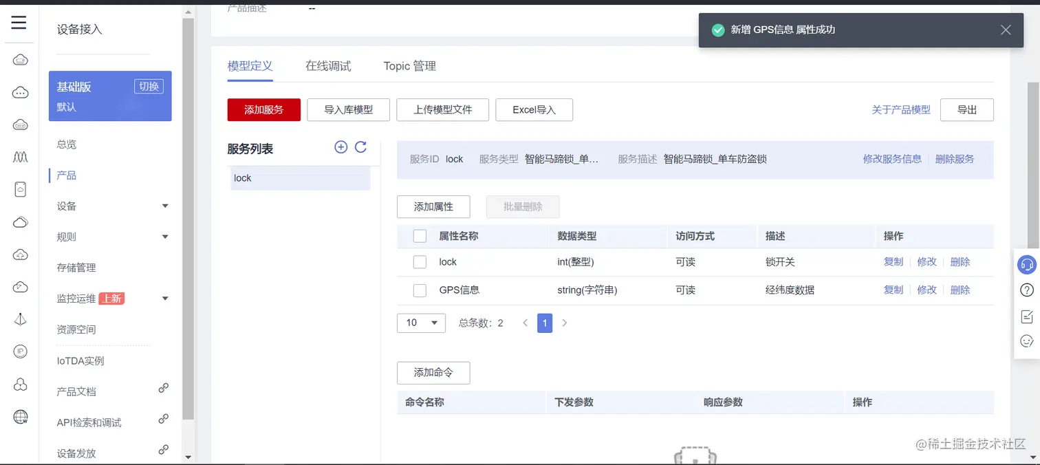Click the 上传模型文件 button
Viewport: 1040px width, 465px height.
coord(443,109)
